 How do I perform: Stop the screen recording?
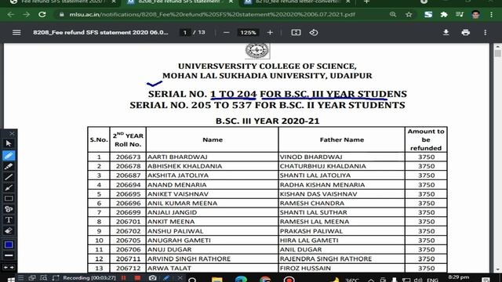click(137, 278)
